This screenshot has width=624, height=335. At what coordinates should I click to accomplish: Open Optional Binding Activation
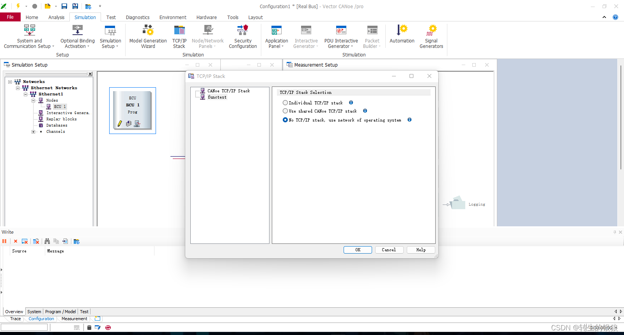(78, 37)
